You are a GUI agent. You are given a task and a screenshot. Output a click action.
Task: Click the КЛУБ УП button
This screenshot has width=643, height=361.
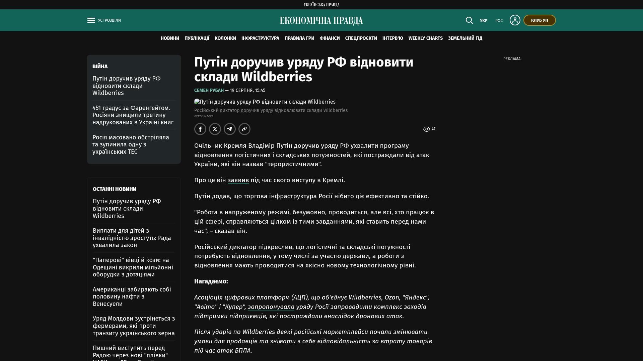[540, 20]
